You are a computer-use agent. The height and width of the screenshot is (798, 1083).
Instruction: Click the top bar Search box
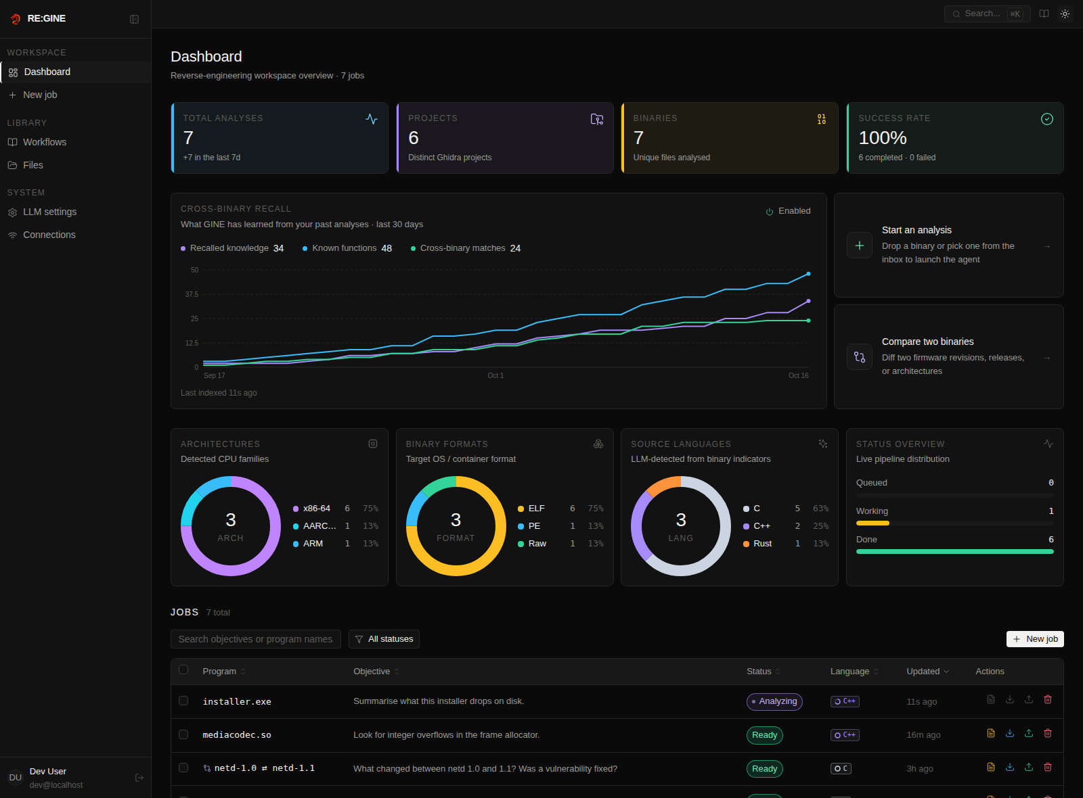coord(987,14)
